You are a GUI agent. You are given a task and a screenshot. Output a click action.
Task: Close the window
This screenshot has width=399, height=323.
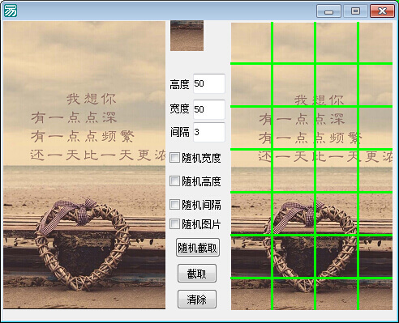point(382,11)
